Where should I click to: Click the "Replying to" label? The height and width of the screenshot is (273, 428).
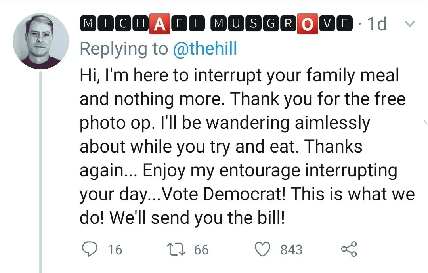(124, 49)
